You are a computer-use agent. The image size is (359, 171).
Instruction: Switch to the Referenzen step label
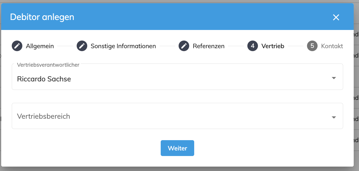tap(209, 46)
